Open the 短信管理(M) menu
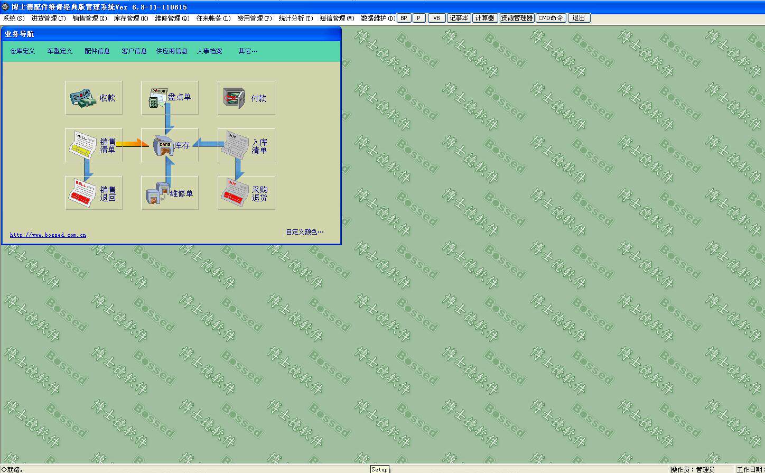The height and width of the screenshot is (473, 765). point(337,18)
